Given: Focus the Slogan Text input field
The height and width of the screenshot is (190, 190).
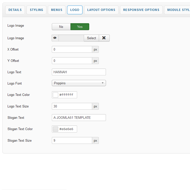Looking at the screenshot, I should (x=79, y=118).
